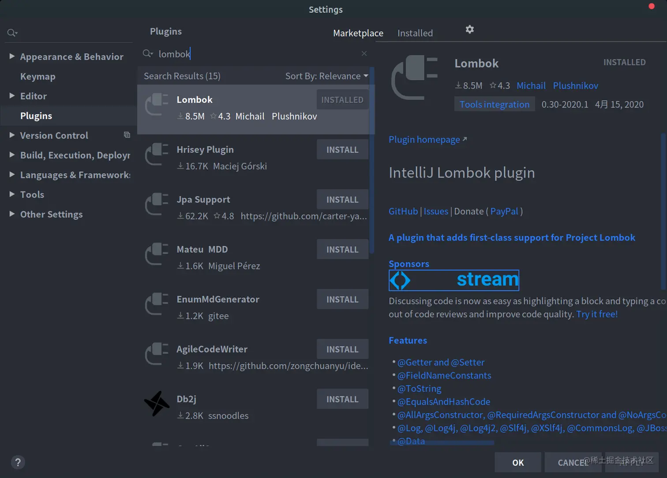Expand the Editor settings node
Image resolution: width=667 pixels, height=478 pixels.
(x=12, y=96)
